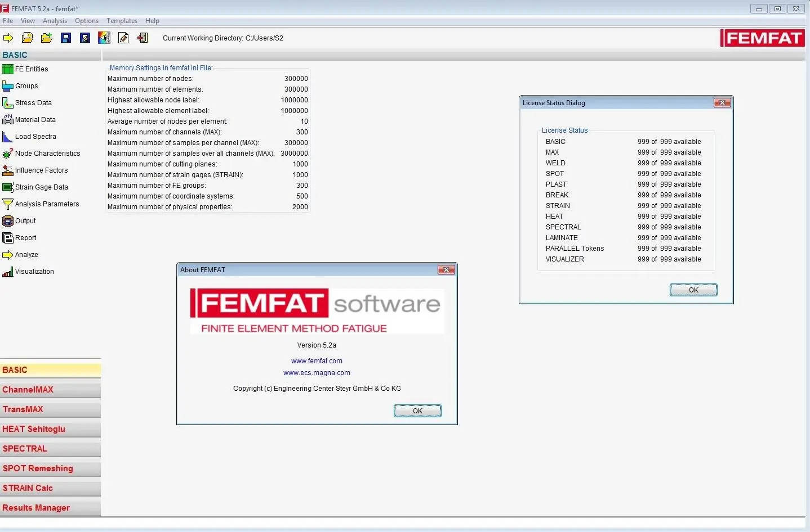Click the Copyright Engineering Center Steyr text

(317, 389)
